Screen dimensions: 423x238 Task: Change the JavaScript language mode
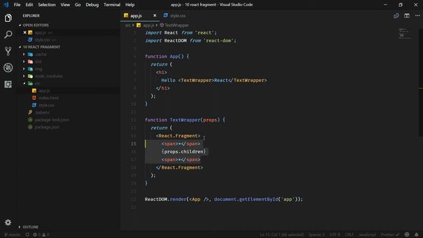click(x=367, y=235)
